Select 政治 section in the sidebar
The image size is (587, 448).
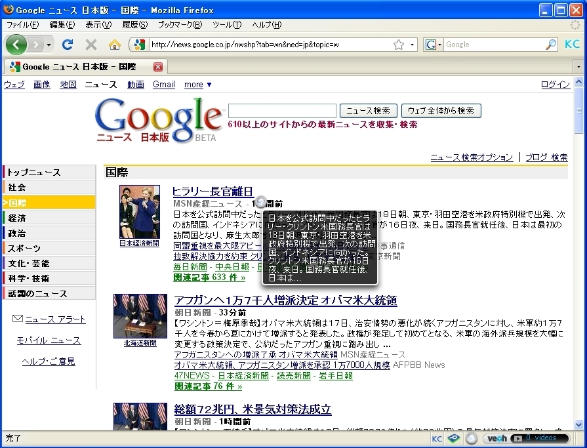click(49, 233)
